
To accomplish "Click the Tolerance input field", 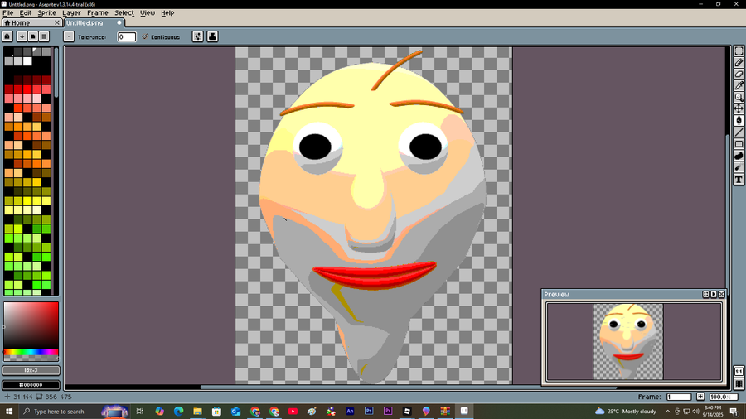I will [127, 36].
